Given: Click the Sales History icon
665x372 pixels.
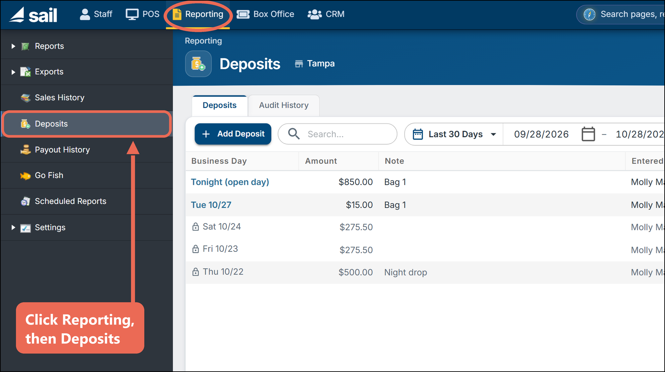Looking at the screenshot, I should (25, 98).
